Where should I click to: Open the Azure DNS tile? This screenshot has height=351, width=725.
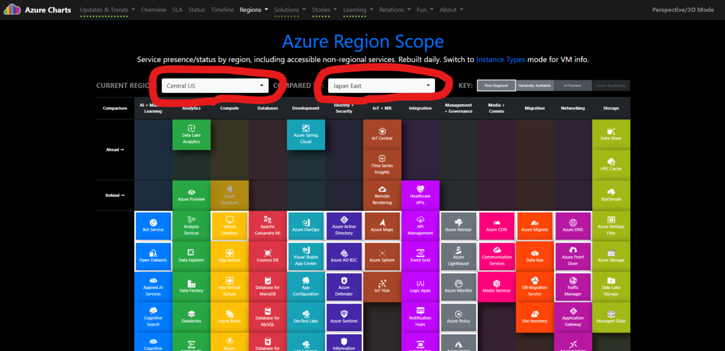point(573,226)
